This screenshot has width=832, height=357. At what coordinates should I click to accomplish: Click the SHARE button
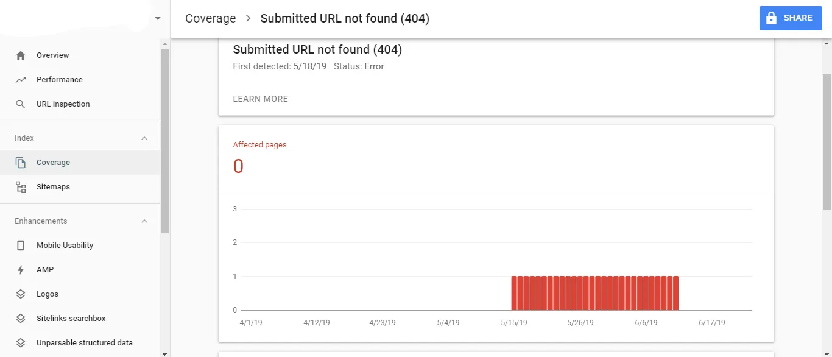(x=790, y=18)
